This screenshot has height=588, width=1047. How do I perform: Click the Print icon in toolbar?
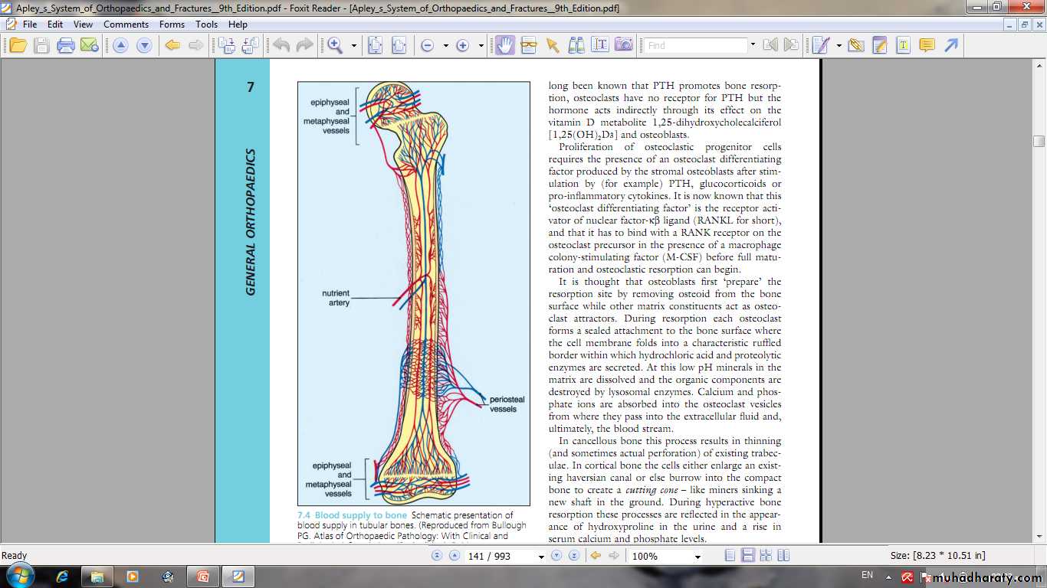[66, 46]
